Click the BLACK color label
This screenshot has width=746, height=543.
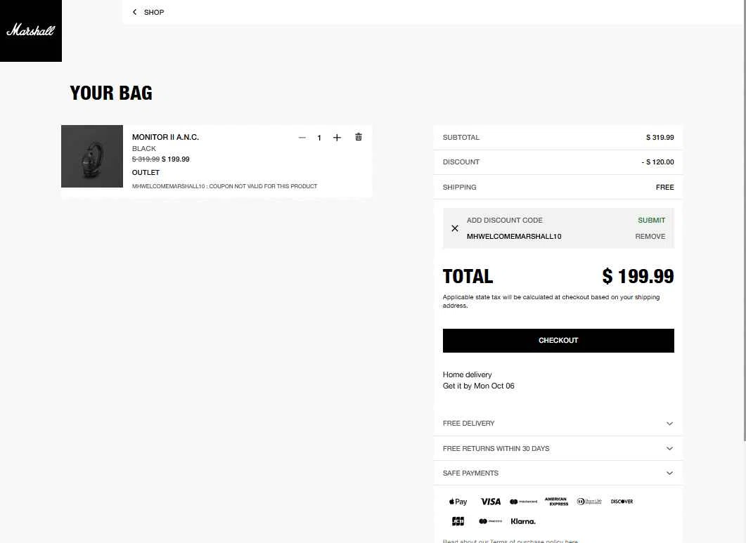tap(143, 149)
